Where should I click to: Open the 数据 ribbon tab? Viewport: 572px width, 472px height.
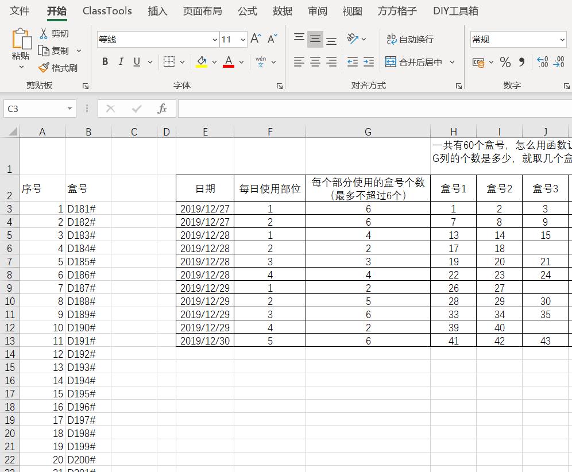coord(283,10)
